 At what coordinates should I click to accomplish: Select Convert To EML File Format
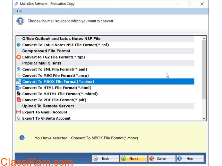[x=105, y=69]
